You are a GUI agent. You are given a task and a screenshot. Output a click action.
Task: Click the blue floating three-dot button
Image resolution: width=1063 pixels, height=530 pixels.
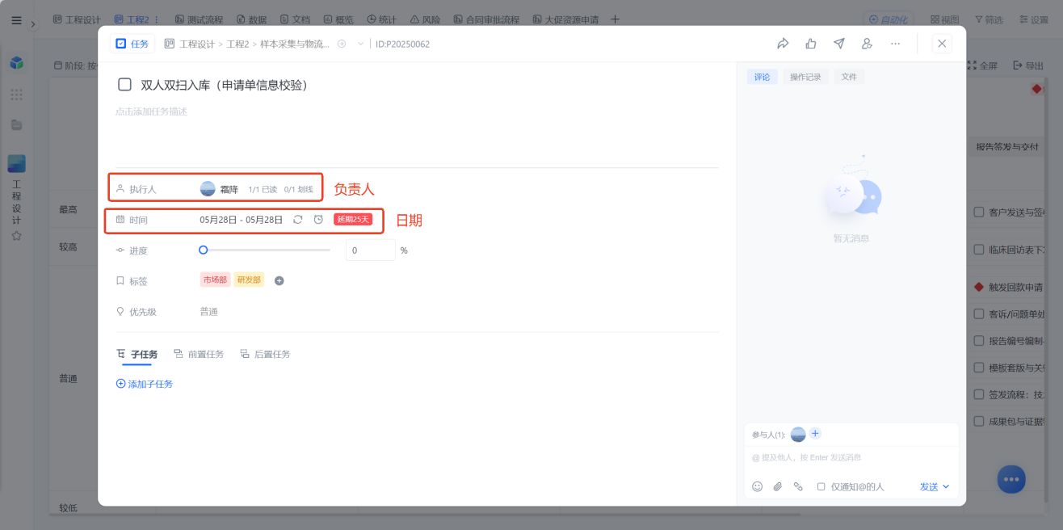1011,479
